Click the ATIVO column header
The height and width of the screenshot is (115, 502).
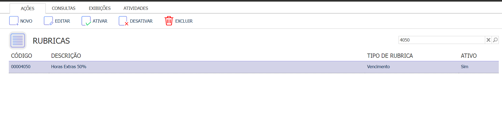tap(469, 56)
